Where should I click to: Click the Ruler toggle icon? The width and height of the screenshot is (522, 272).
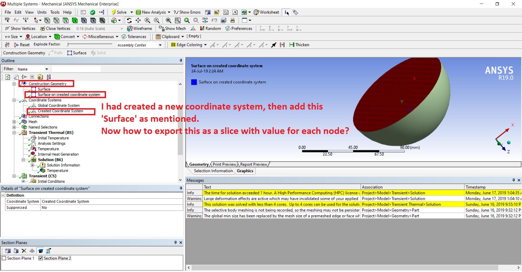coord(232,20)
